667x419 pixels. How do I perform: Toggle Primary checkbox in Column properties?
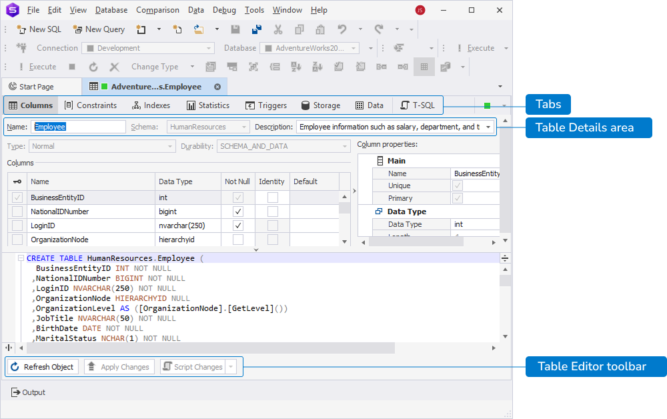[x=458, y=198]
